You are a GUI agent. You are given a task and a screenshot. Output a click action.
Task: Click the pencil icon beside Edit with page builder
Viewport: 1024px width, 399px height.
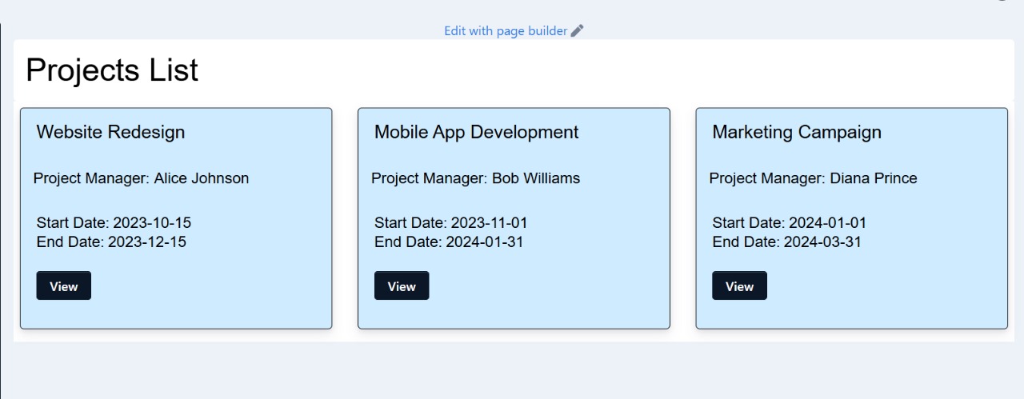click(x=578, y=30)
